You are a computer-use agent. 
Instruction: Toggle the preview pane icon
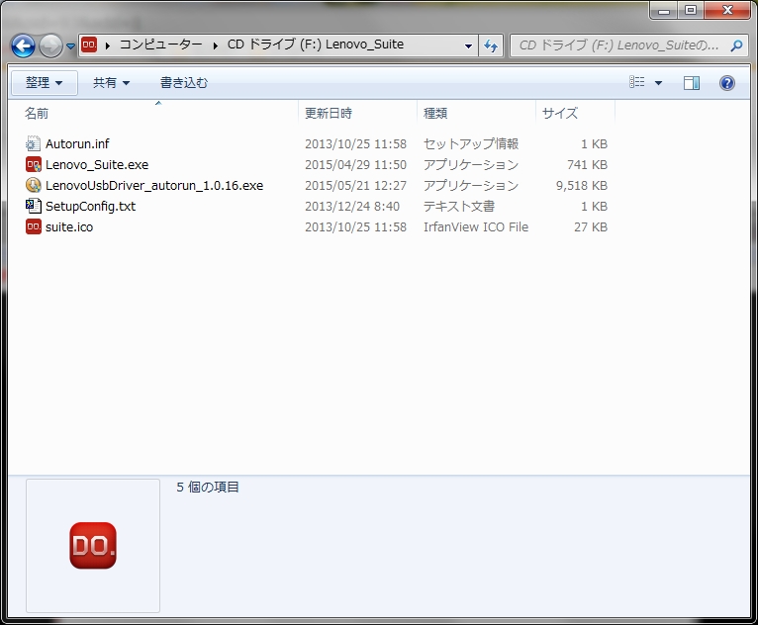click(x=692, y=83)
